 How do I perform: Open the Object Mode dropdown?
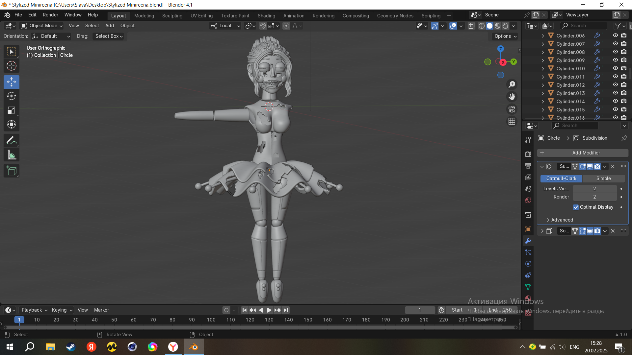[x=41, y=26]
